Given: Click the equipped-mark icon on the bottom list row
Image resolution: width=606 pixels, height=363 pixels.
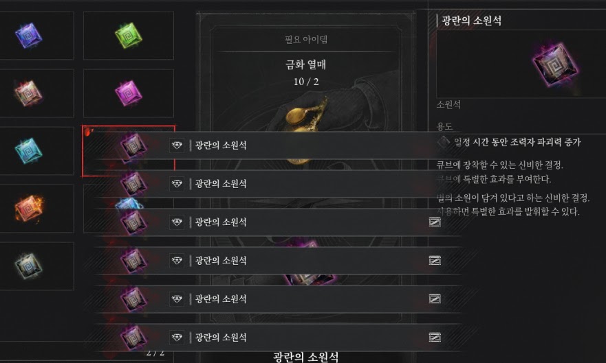Looking at the screenshot, I should (435, 338).
